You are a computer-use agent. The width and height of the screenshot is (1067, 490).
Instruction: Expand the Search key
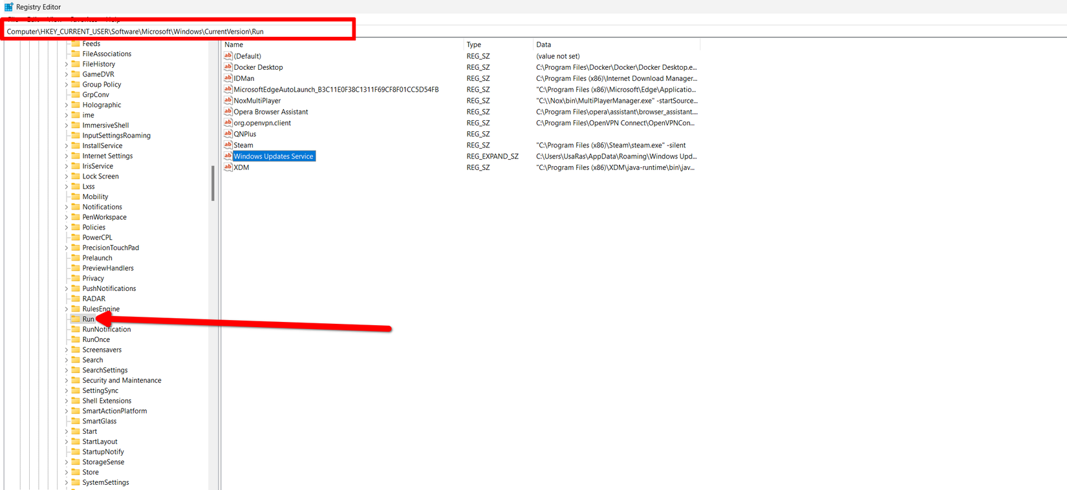tap(67, 360)
